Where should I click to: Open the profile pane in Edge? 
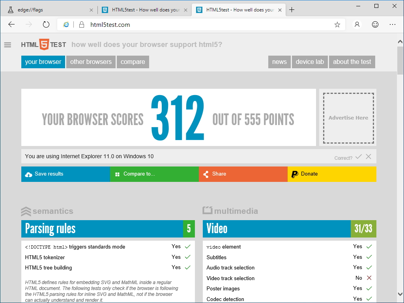(x=357, y=24)
